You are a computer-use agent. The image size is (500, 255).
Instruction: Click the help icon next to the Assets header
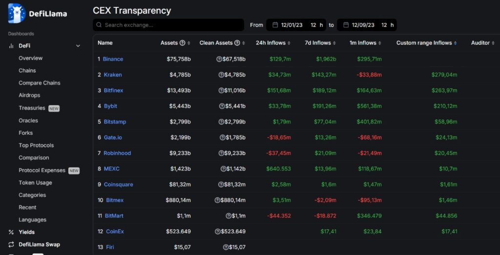(x=183, y=43)
